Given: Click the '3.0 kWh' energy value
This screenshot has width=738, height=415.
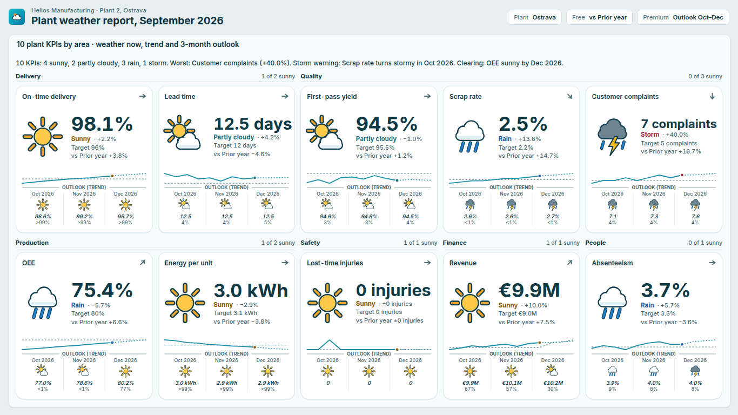Looking at the screenshot, I should coord(251,290).
